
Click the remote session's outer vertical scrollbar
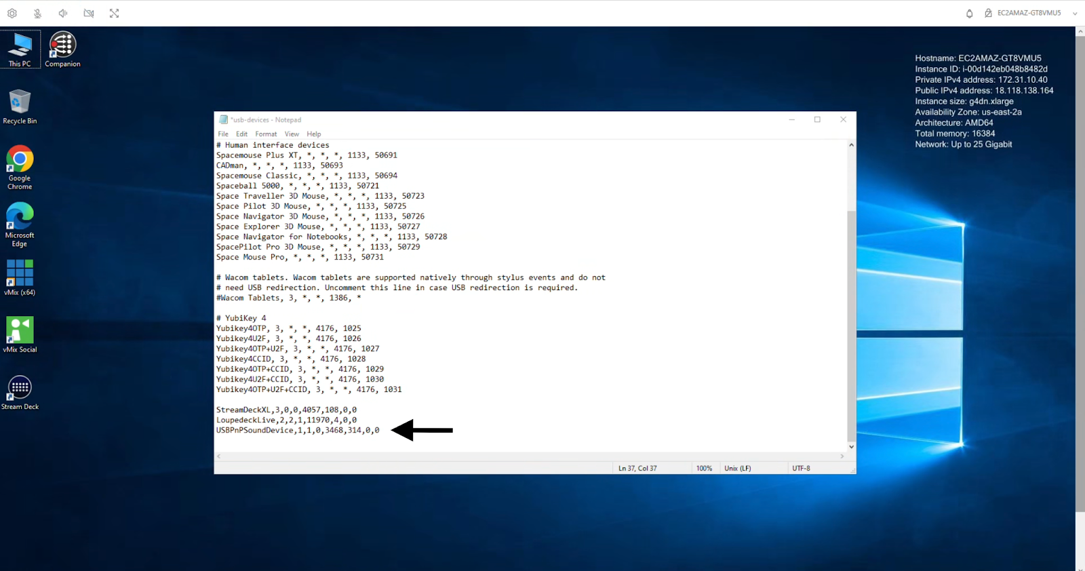[1080, 275]
